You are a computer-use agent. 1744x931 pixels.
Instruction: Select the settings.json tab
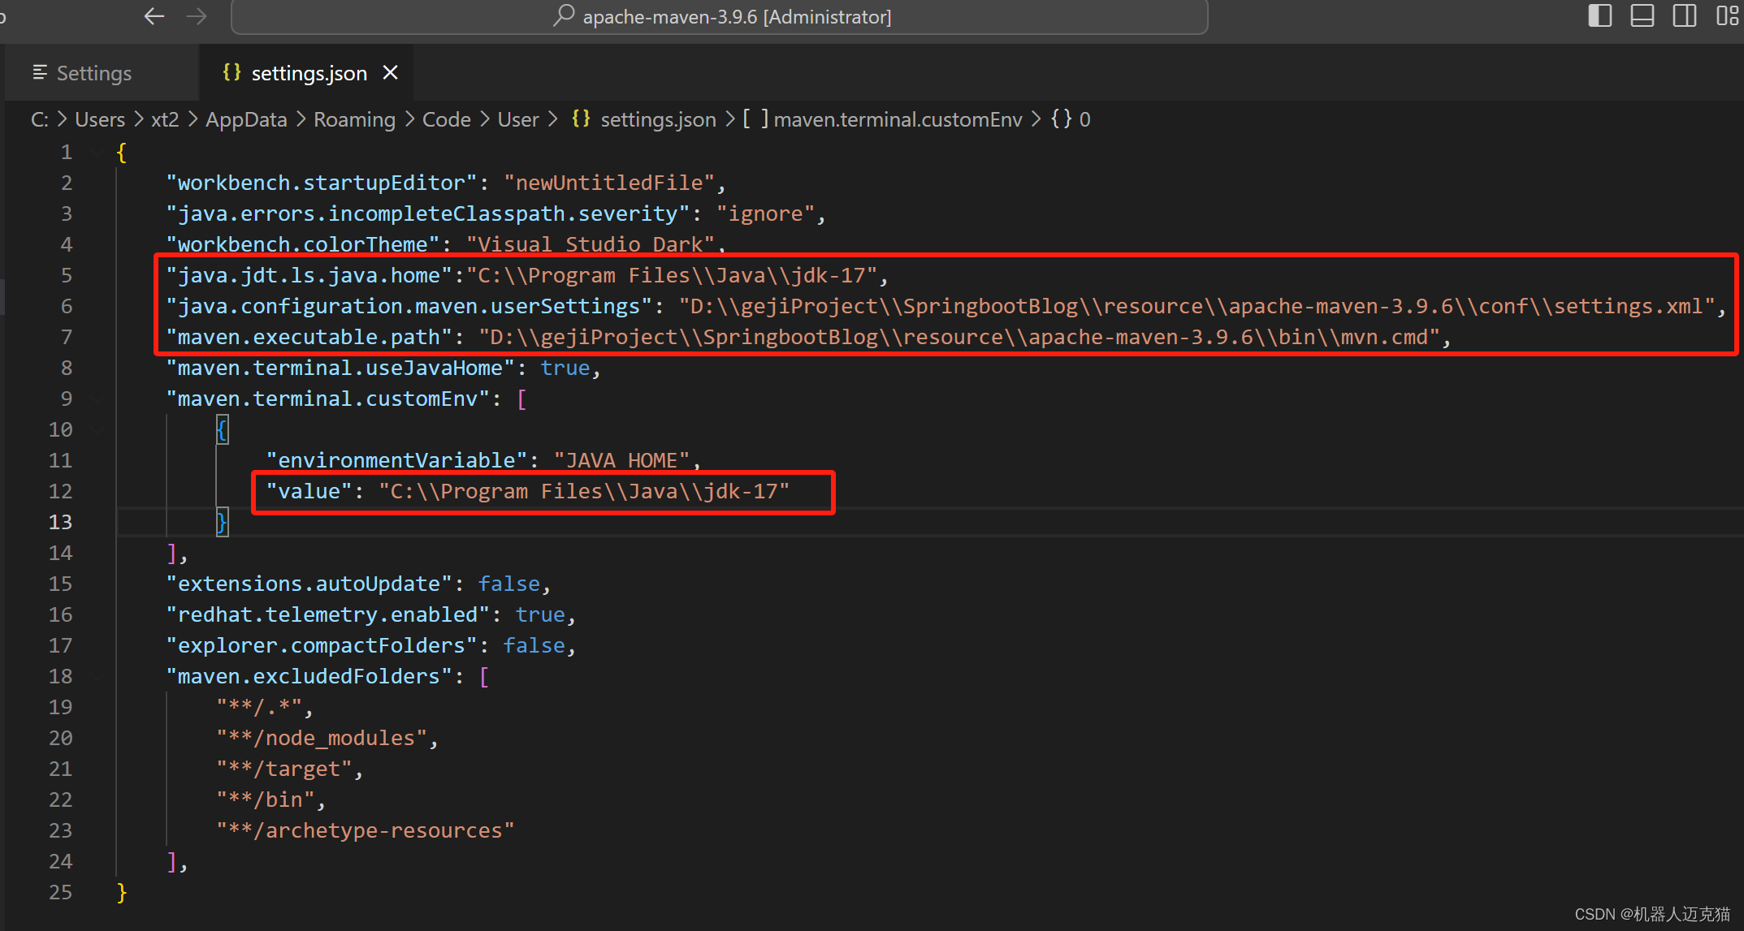(x=309, y=73)
